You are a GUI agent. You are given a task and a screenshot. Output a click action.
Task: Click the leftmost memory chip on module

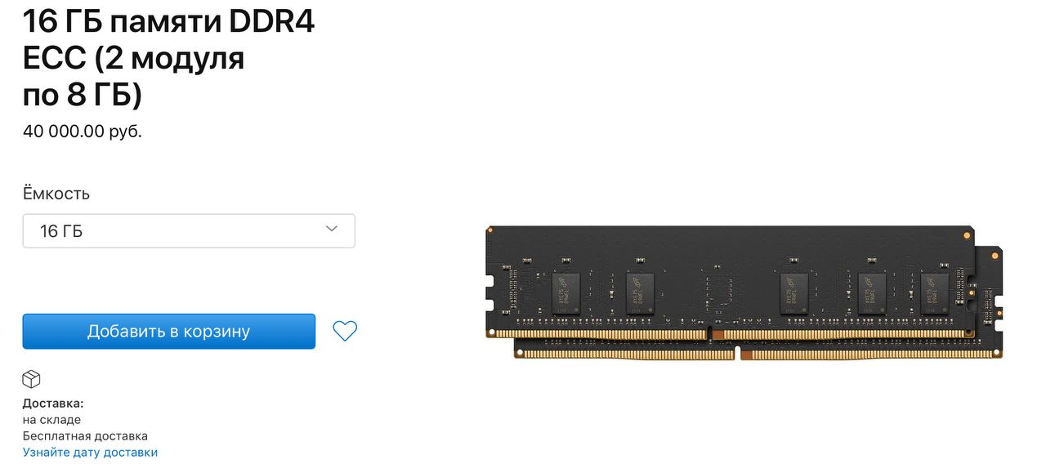(565, 293)
